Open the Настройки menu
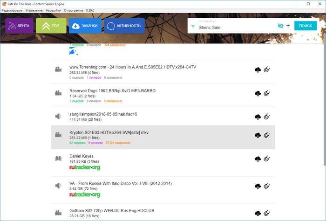Viewport: 326px width, 221px height. coord(53,10)
